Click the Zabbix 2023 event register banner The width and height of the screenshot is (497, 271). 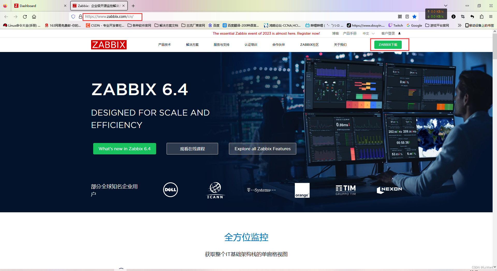pyautogui.click(x=266, y=33)
